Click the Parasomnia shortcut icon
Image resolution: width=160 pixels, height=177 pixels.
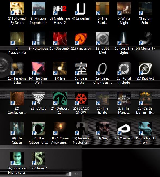click(17, 39)
